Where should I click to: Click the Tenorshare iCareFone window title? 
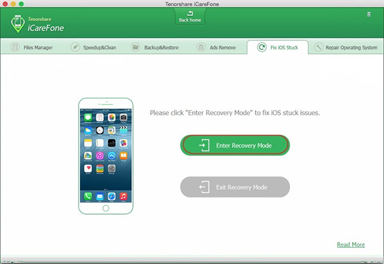pos(192,4)
